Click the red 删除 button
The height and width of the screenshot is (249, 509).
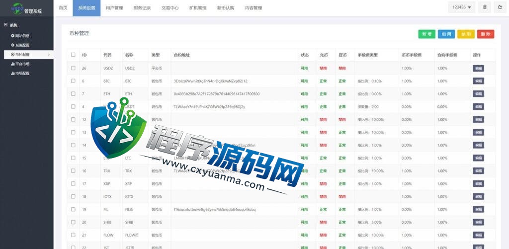point(486,34)
